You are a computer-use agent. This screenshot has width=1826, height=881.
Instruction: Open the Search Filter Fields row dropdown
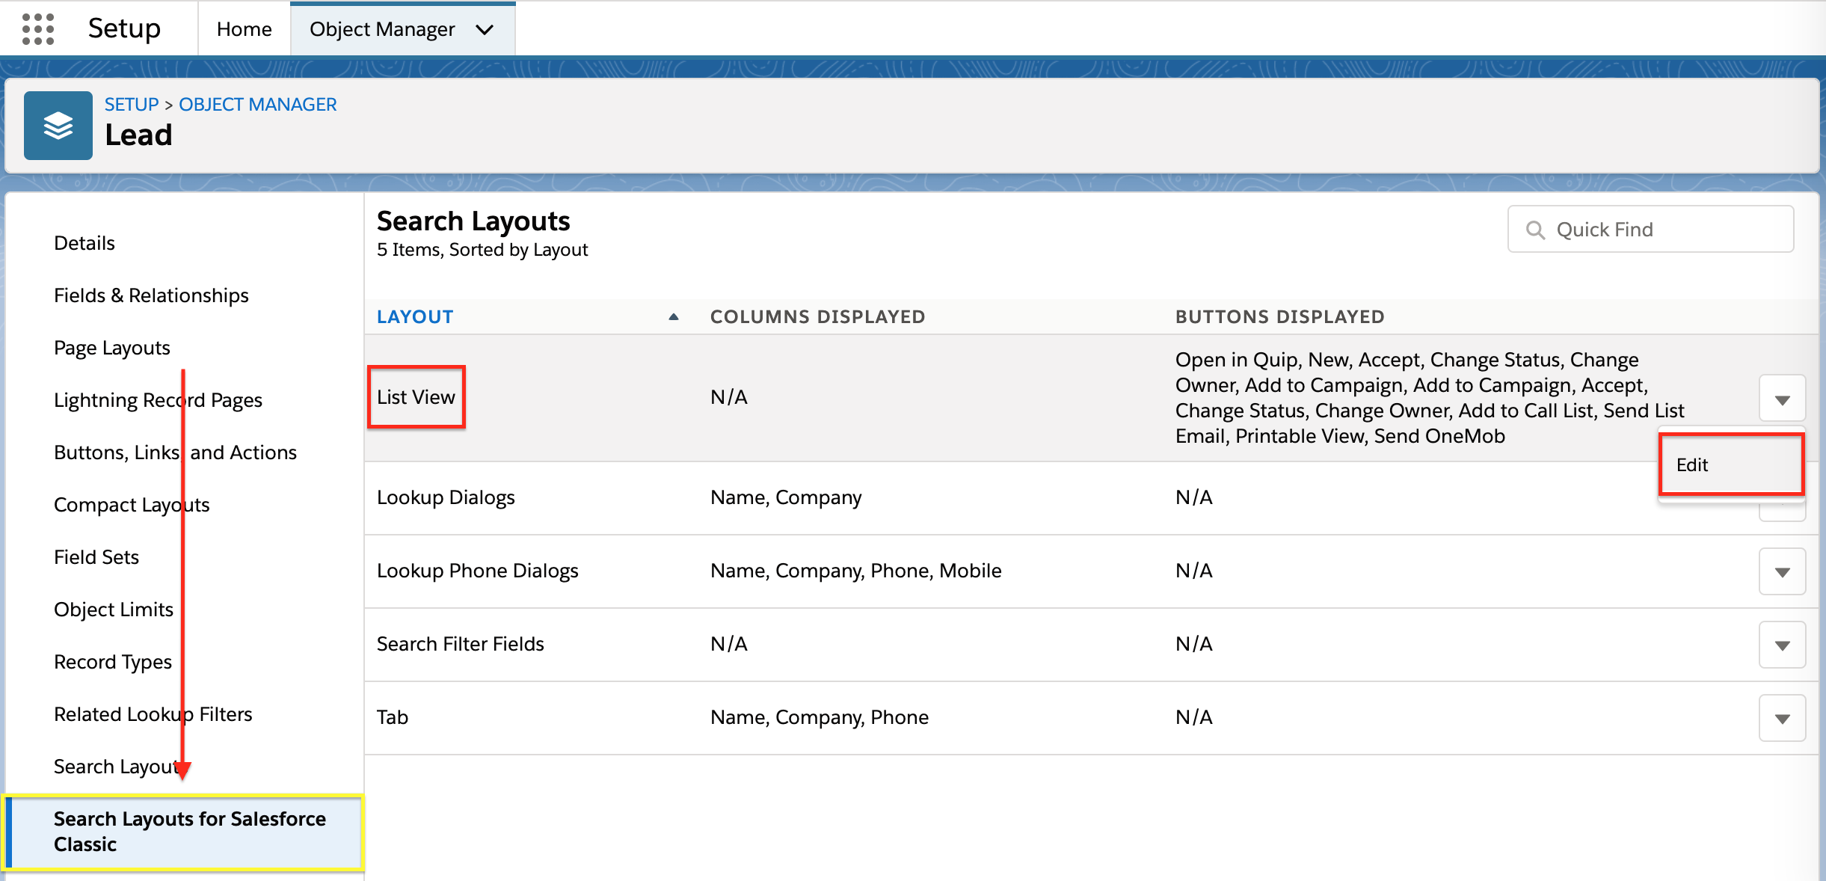1782,645
